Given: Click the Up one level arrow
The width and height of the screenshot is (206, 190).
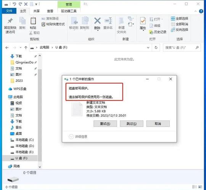Looking at the screenshot, I should pos(26,47).
